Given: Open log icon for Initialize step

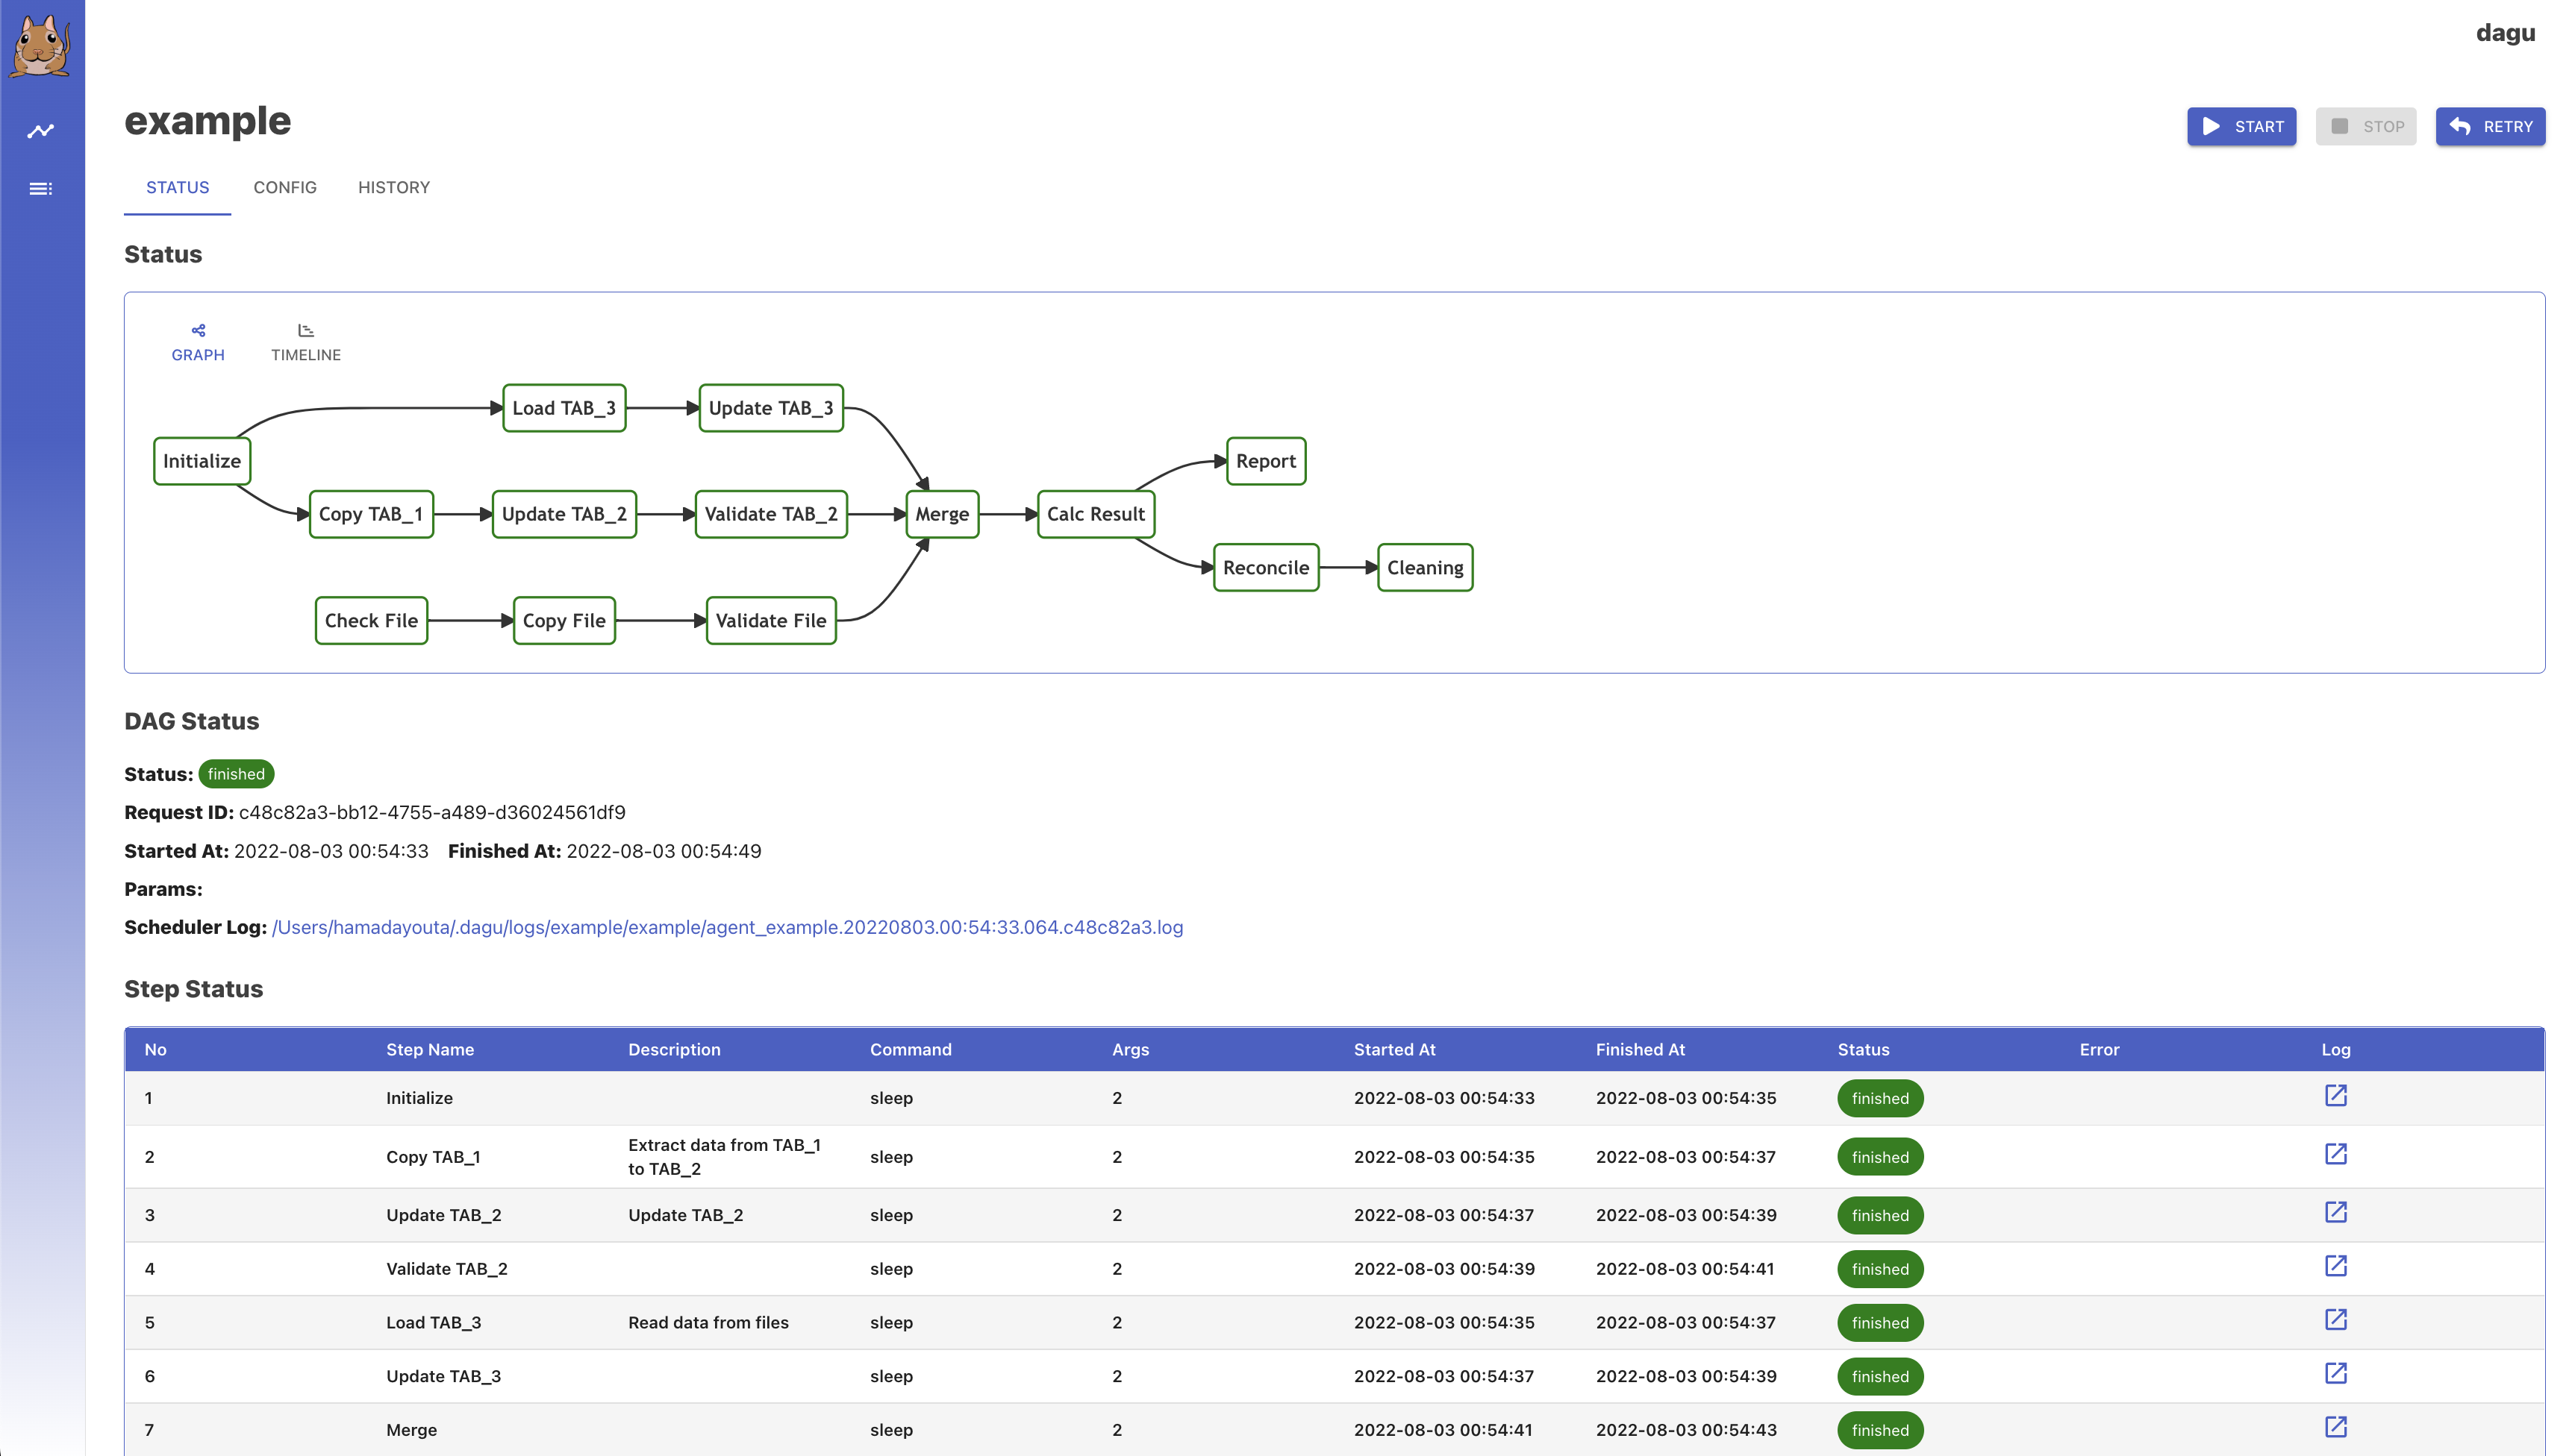Looking at the screenshot, I should (2335, 1096).
